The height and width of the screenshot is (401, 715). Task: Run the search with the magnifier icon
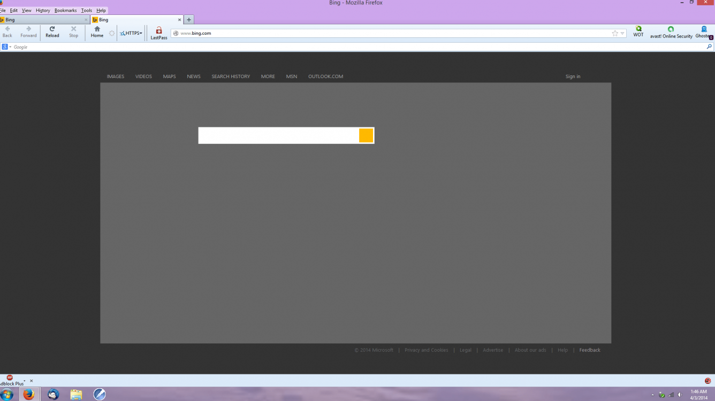coord(710,47)
